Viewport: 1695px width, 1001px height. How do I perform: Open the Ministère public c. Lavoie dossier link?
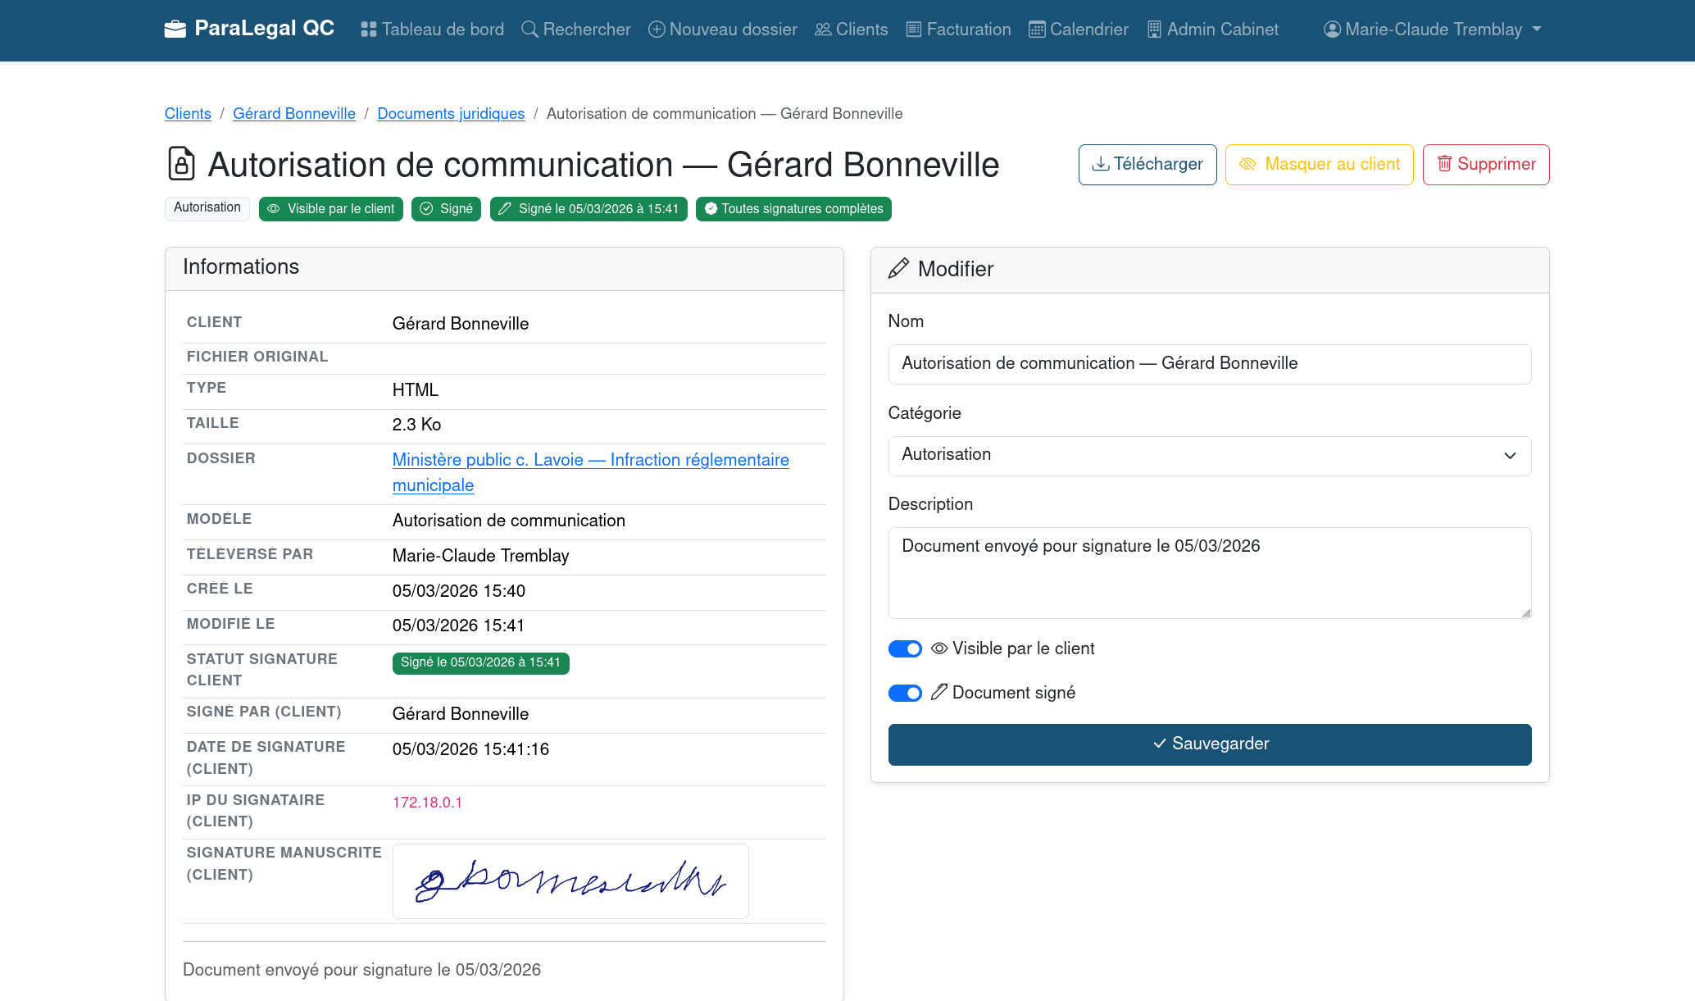point(590,460)
